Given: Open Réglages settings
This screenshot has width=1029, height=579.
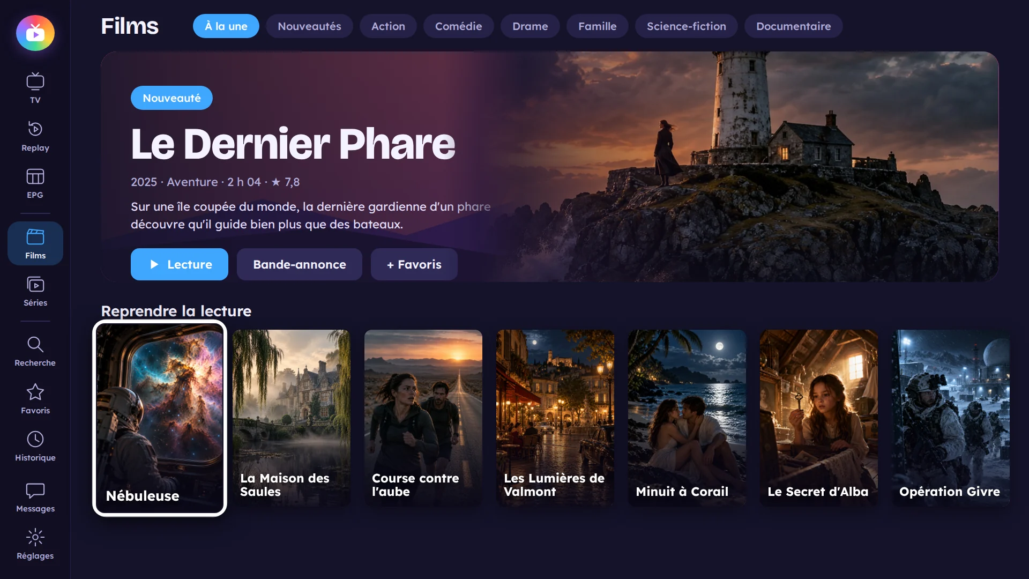Looking at the screenshot, I should click(35, 544).
